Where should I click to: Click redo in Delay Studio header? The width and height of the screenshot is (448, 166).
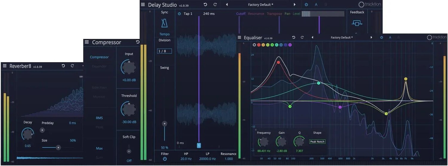click(215, 4)
